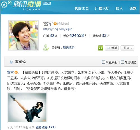Go to the 广播大厅 tab
The width and height of the screenshot is (140, 130).
pyautogui.click(x=102, y=8)
